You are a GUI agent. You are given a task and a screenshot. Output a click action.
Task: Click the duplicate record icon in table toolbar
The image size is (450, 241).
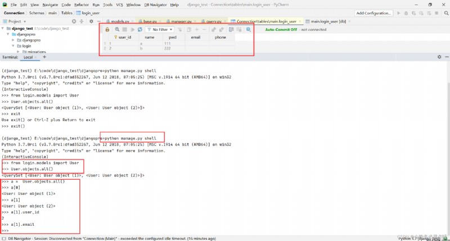[189, 30]
